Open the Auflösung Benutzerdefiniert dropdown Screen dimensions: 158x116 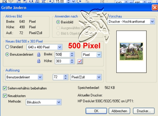pos(40,77)
